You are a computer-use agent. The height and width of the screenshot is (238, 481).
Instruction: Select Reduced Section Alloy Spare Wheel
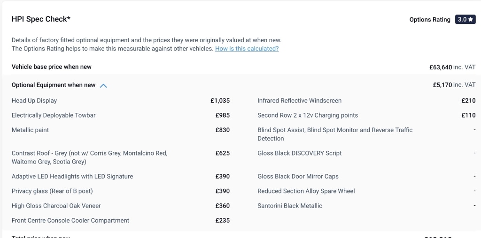[306, 191]
